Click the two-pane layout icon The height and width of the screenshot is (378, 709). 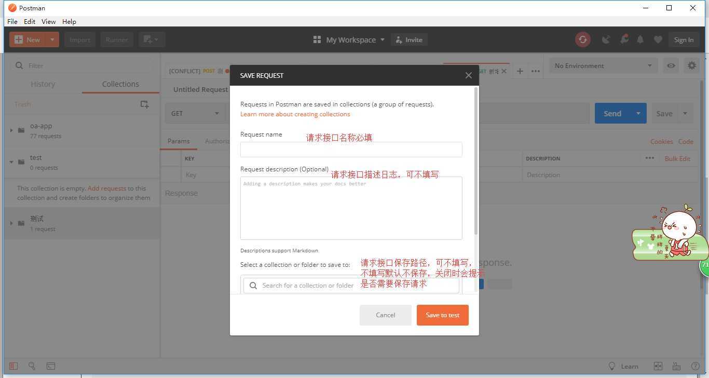click(658, 366)
